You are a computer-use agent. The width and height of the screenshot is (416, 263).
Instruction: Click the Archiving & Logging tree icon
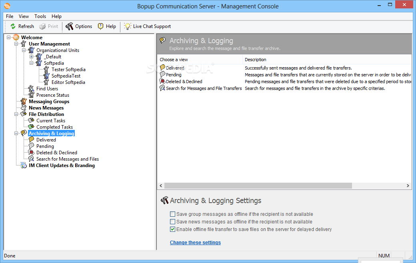tap(24, 133)
